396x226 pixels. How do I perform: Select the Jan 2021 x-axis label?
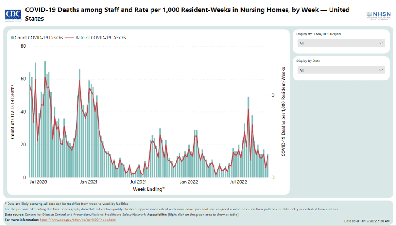pos(89,182)
